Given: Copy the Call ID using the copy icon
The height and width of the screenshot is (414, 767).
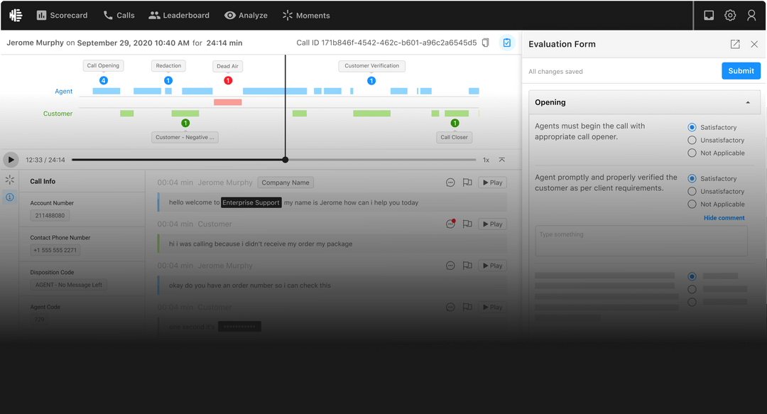Looking at the screenshot, I should tap(486, 43).
